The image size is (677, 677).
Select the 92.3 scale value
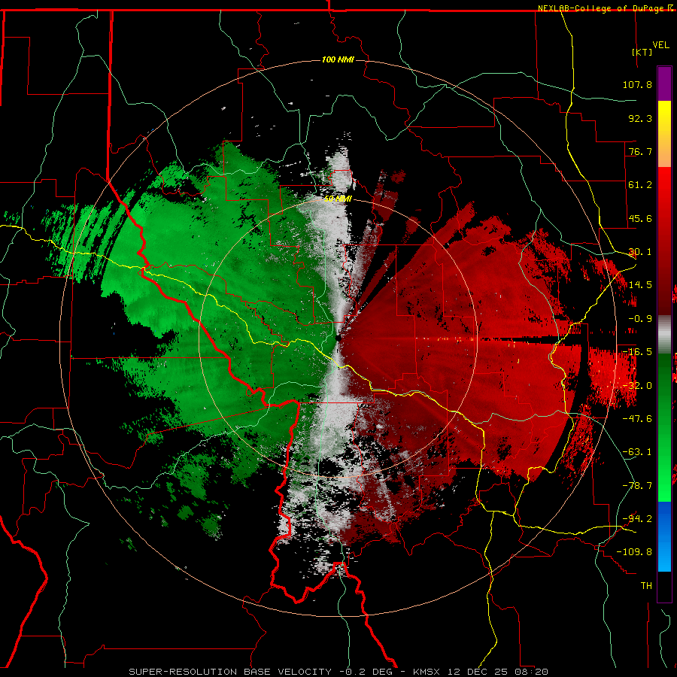640,118
